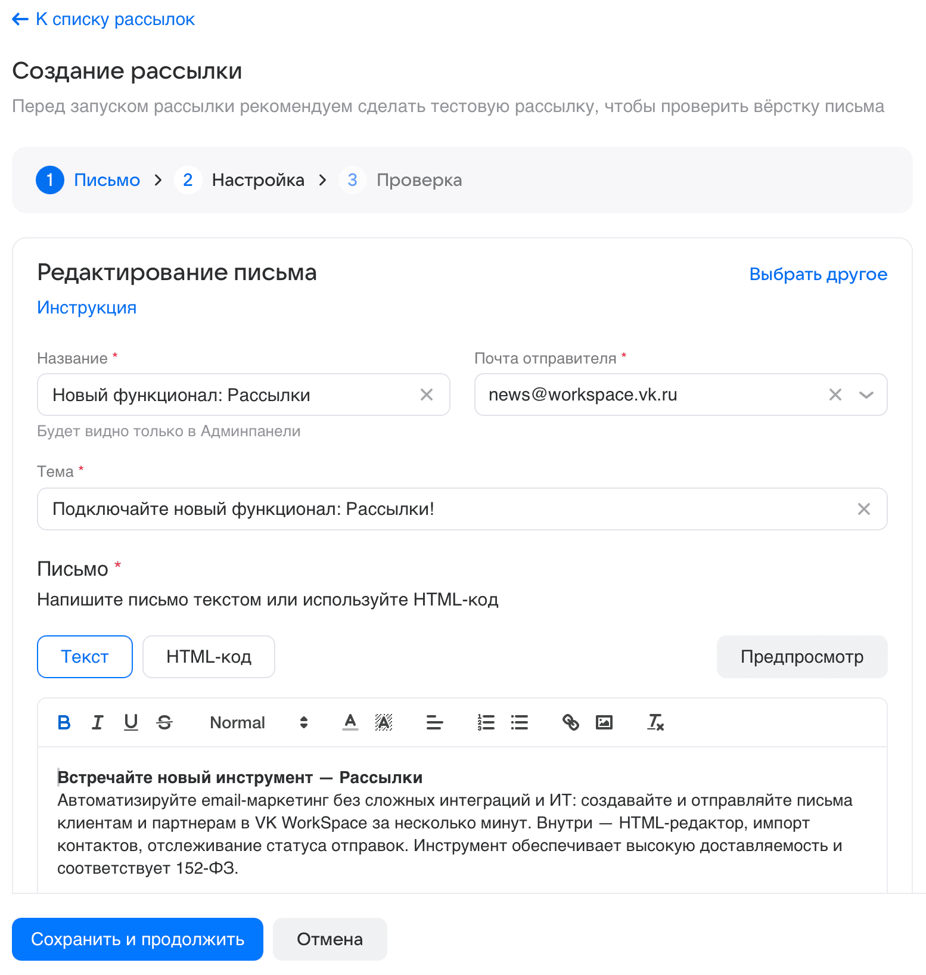This screenshot has width=926, height=975.
Task: Switch to the HTML-код tab
Action: [x=209, y=657]
